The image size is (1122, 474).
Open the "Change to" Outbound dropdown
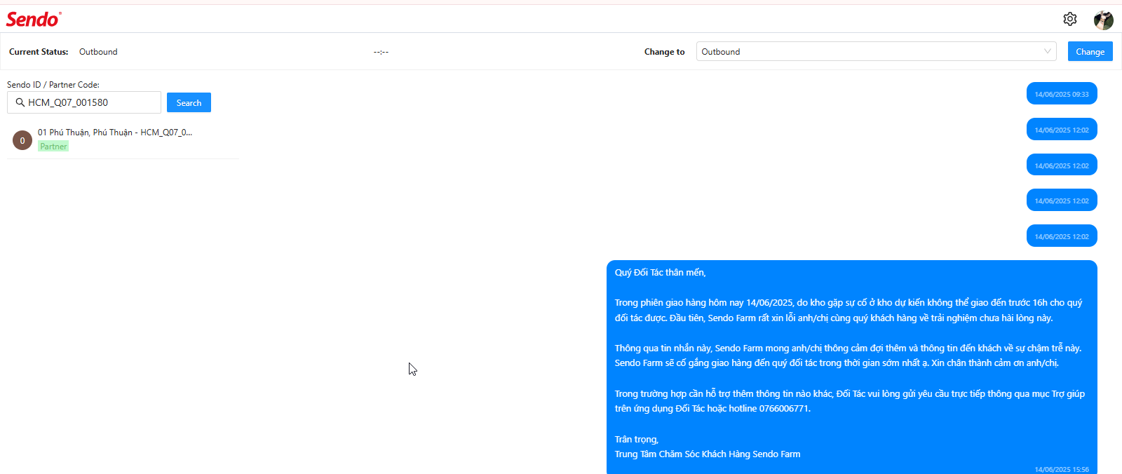click(877, 51)
